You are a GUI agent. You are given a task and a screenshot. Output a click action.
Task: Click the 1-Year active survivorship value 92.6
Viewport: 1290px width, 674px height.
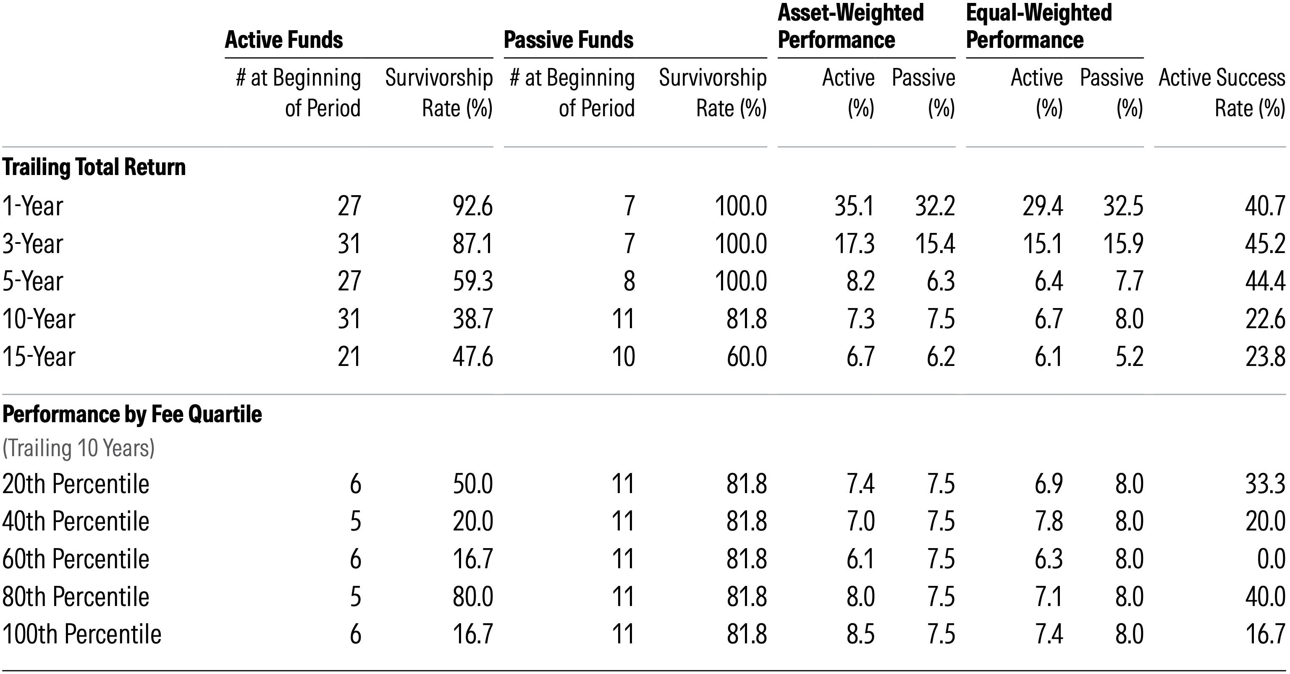[x=473, y=206]
